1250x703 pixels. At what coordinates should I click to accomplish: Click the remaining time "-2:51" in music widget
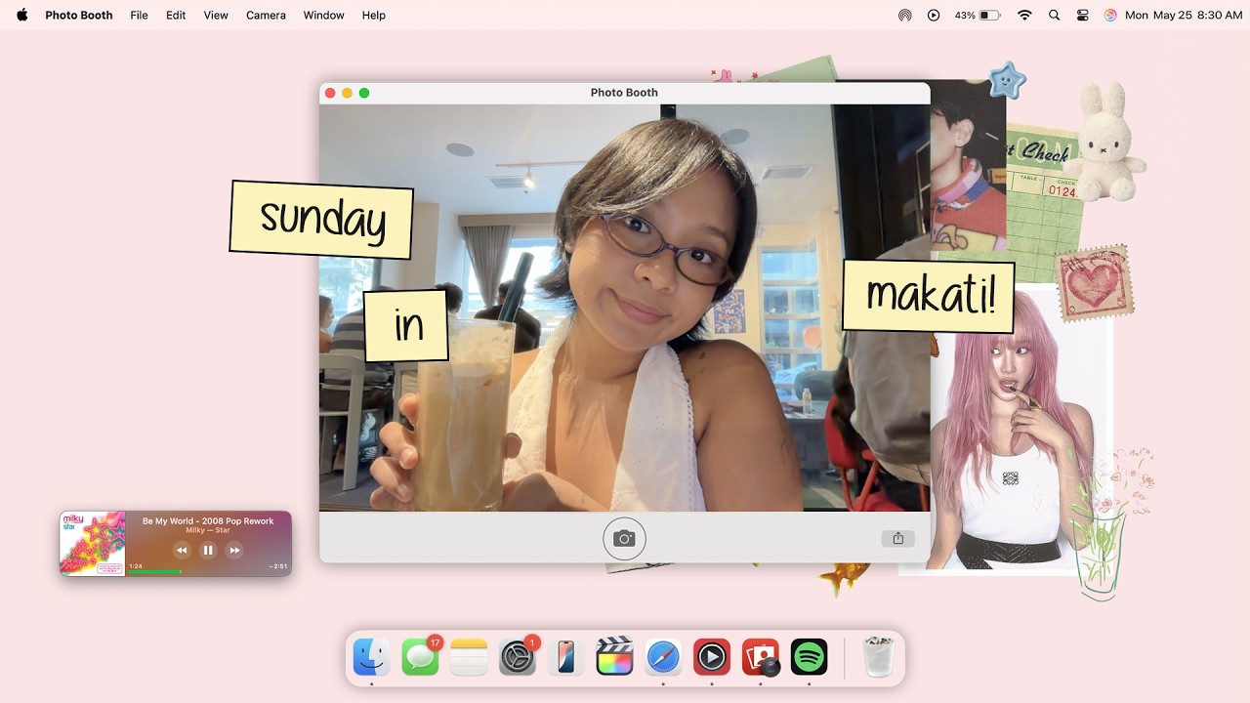pos(278,566)
